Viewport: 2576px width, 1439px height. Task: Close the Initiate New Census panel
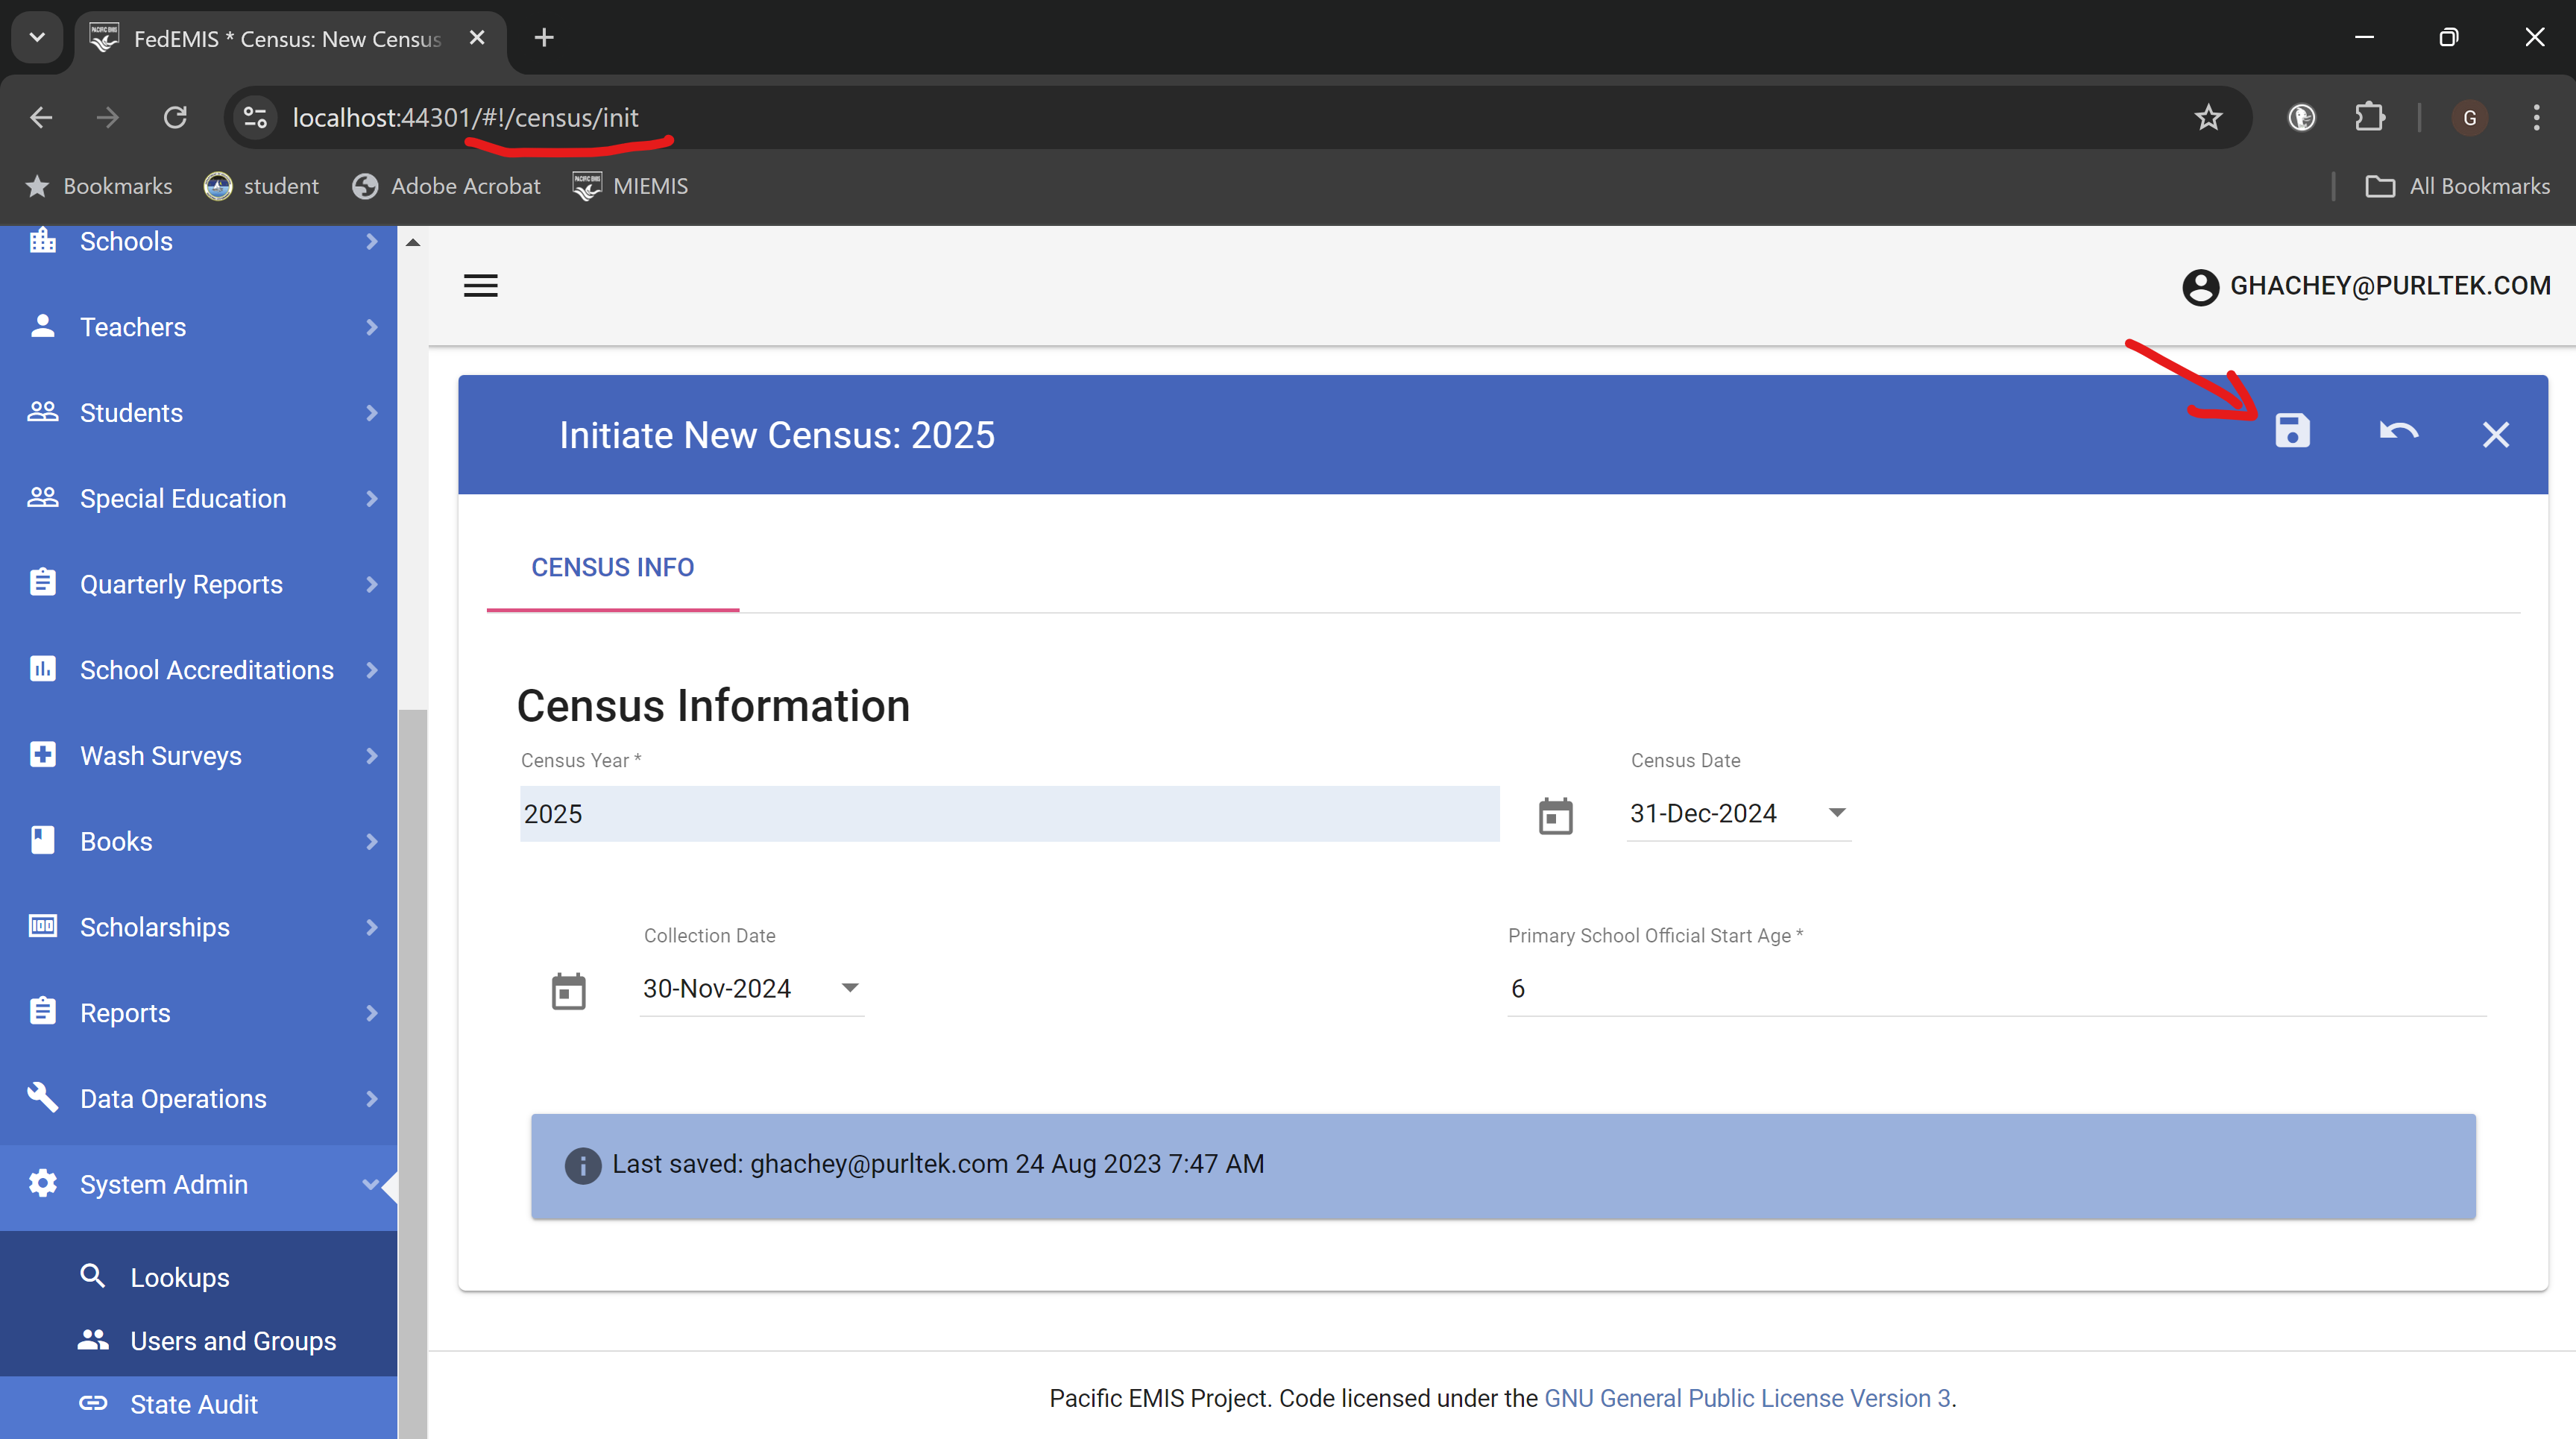pyautogui.click(x=2495, y=435)
